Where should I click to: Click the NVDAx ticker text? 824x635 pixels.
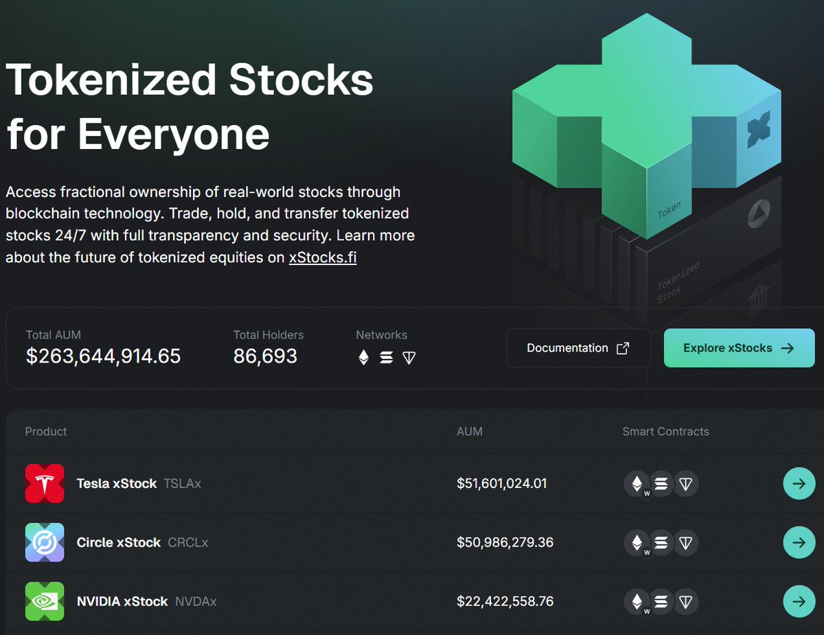pos(196,602)
